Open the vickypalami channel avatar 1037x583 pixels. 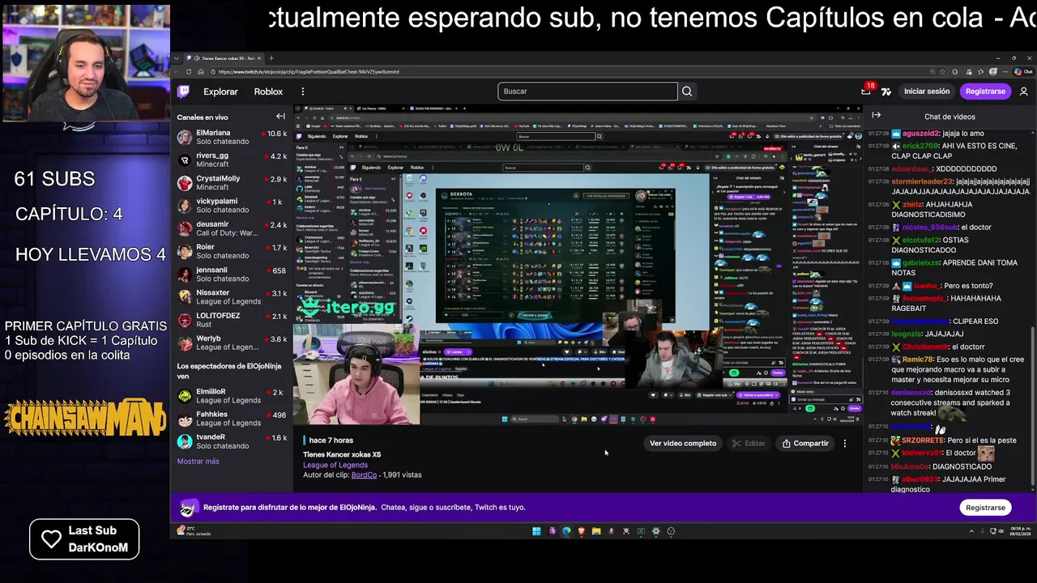click(x=185, y=206)
